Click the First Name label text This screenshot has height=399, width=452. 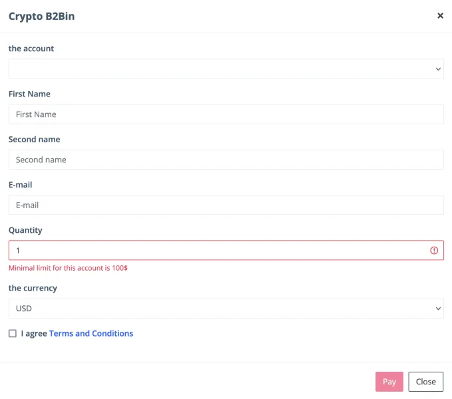point(29,94)
